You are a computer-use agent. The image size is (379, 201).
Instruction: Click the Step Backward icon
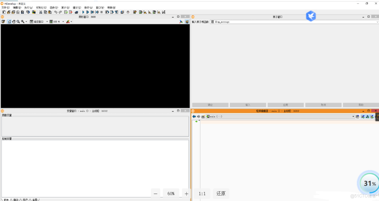point(97,12)
